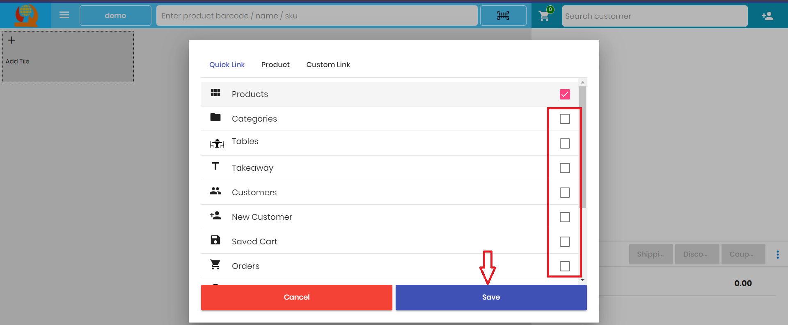Click the barcode scanner icon

pos(503,16)
